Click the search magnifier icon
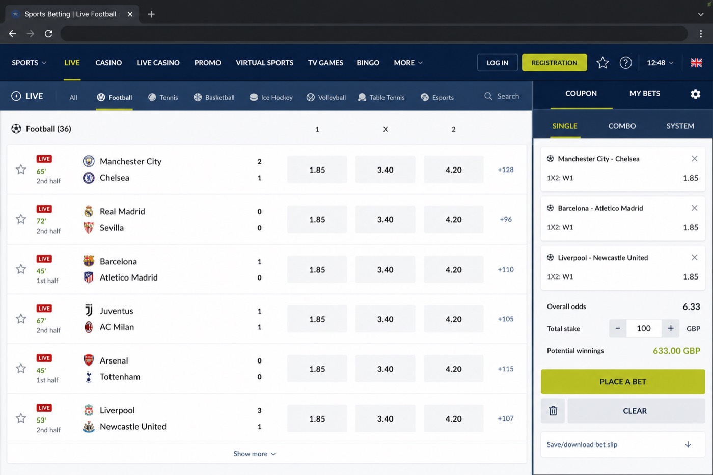 click(488, 96)
